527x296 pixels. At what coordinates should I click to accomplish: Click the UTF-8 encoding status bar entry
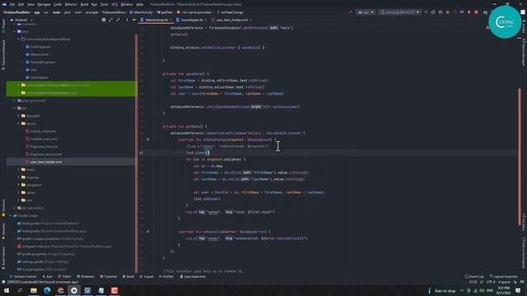[491, 282]
